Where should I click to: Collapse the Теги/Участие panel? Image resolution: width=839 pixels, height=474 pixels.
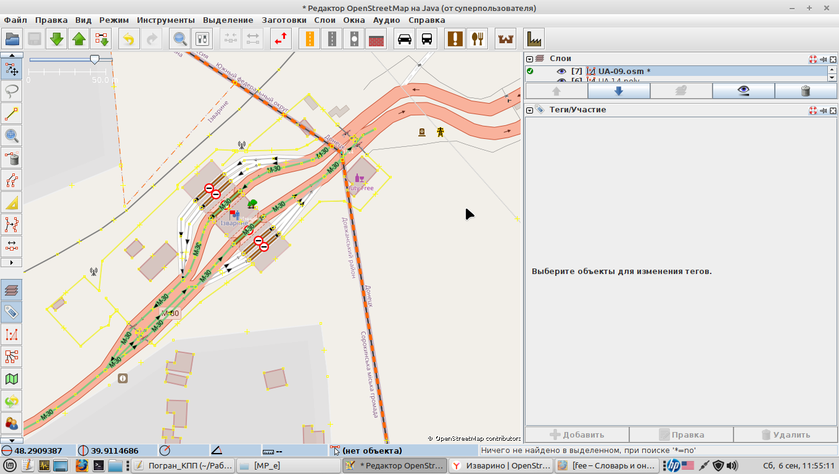pyautogui.click(x=530, y=110)
